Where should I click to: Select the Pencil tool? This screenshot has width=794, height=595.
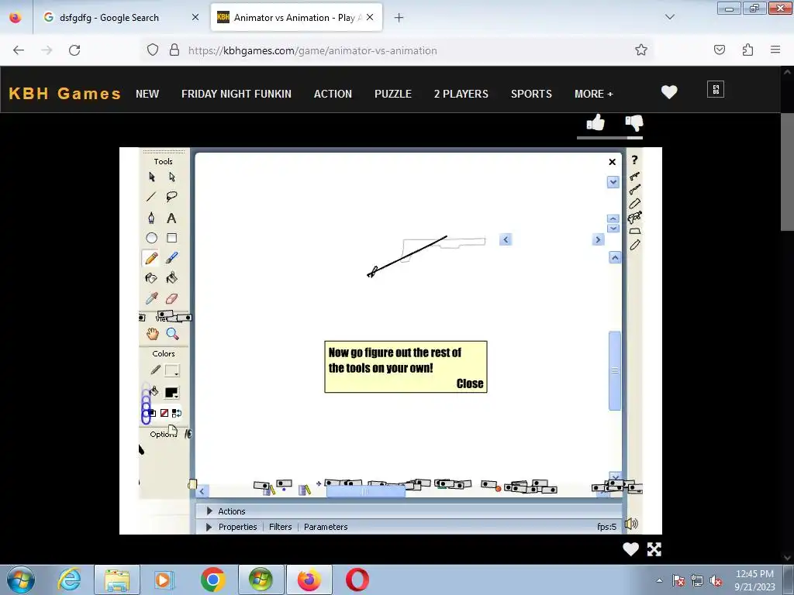click(151, 258)
